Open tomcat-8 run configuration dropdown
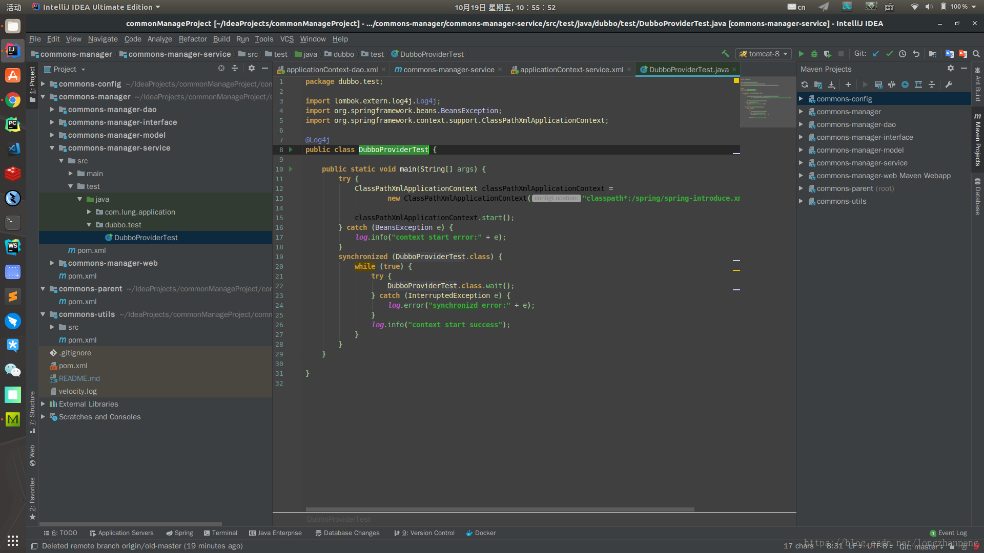The image size is (984, 553). [x=764, y=54]
